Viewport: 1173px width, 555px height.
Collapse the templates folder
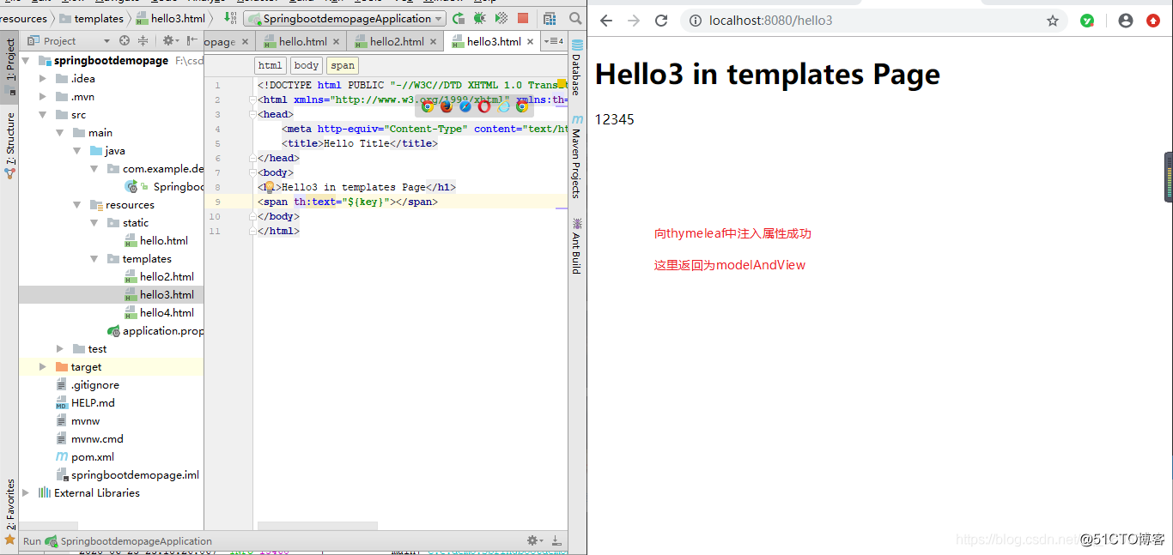click(x=94, y=259)
